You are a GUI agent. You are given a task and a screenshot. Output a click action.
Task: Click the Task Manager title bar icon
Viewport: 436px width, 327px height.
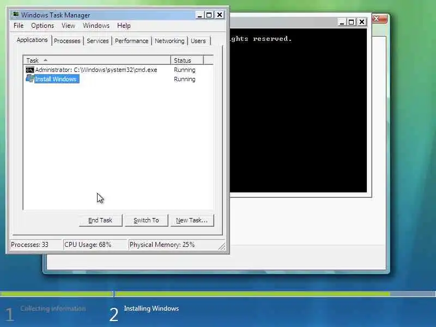tap(16, 15)
